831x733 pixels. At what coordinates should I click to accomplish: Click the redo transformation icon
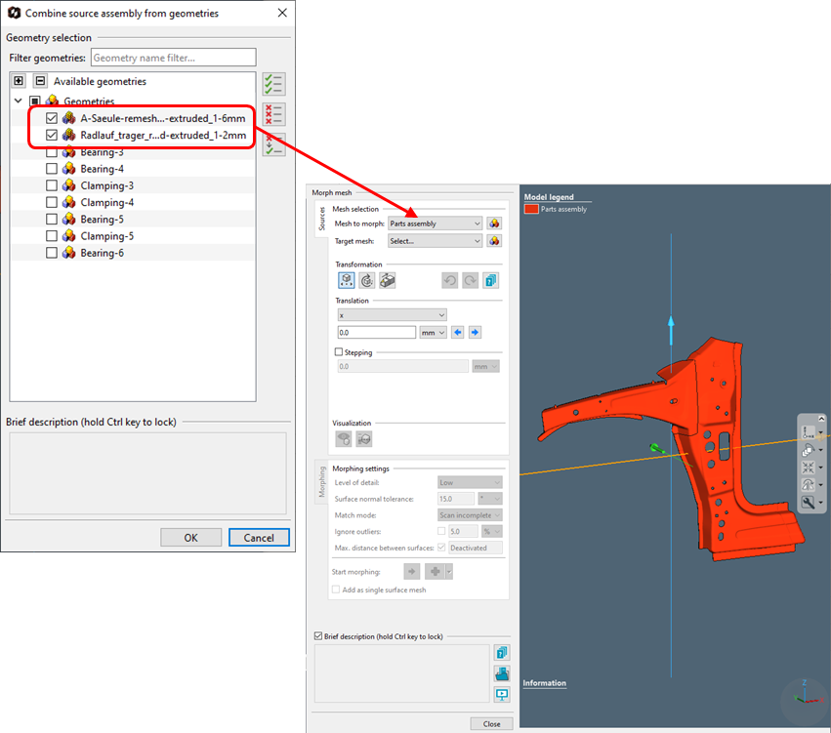click(x=470, y=280)
